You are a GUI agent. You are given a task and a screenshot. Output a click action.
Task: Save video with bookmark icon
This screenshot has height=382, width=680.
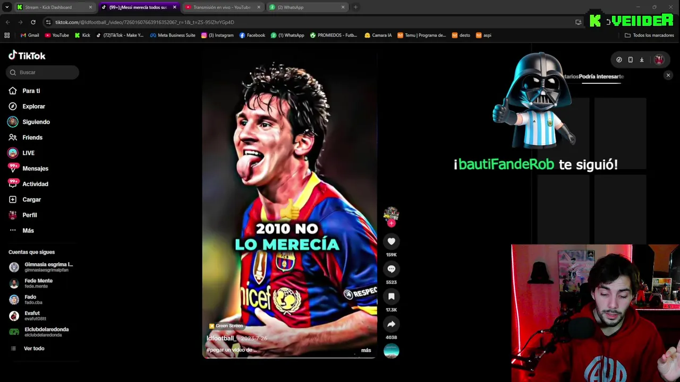pos(392,297)
